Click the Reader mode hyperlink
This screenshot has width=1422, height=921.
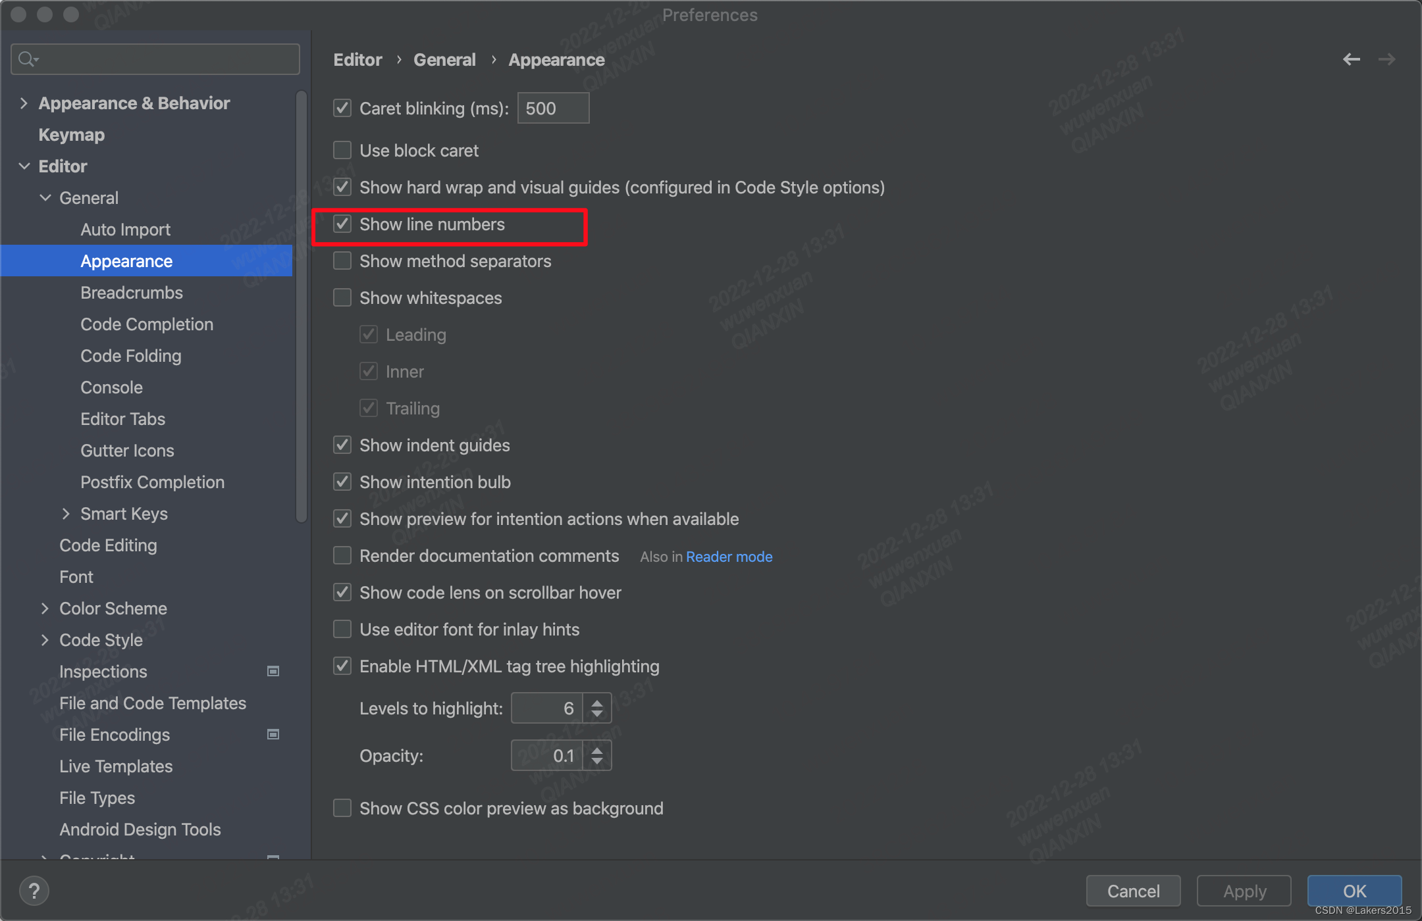pyautogui.click(x=729, y=557)
